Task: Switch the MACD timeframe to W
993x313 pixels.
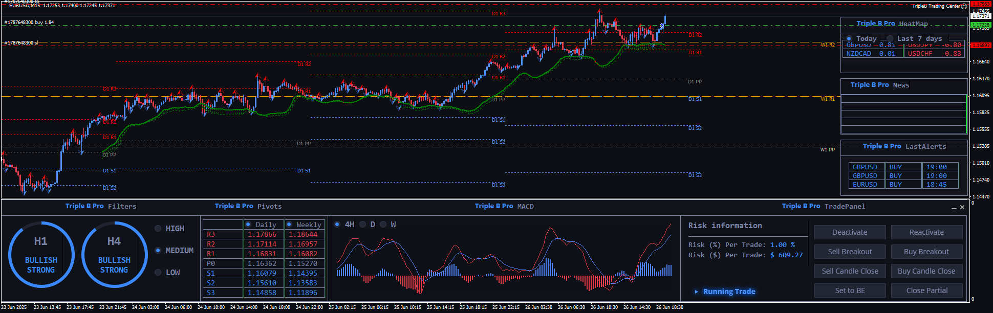Action: click(x=383, y=225)
